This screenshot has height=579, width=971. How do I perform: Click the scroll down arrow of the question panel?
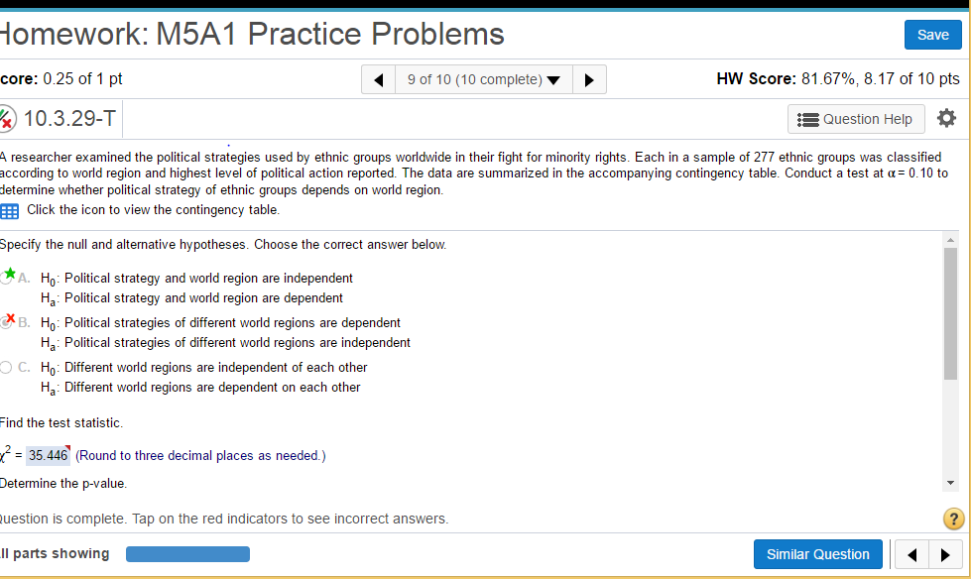coord(950,483)
